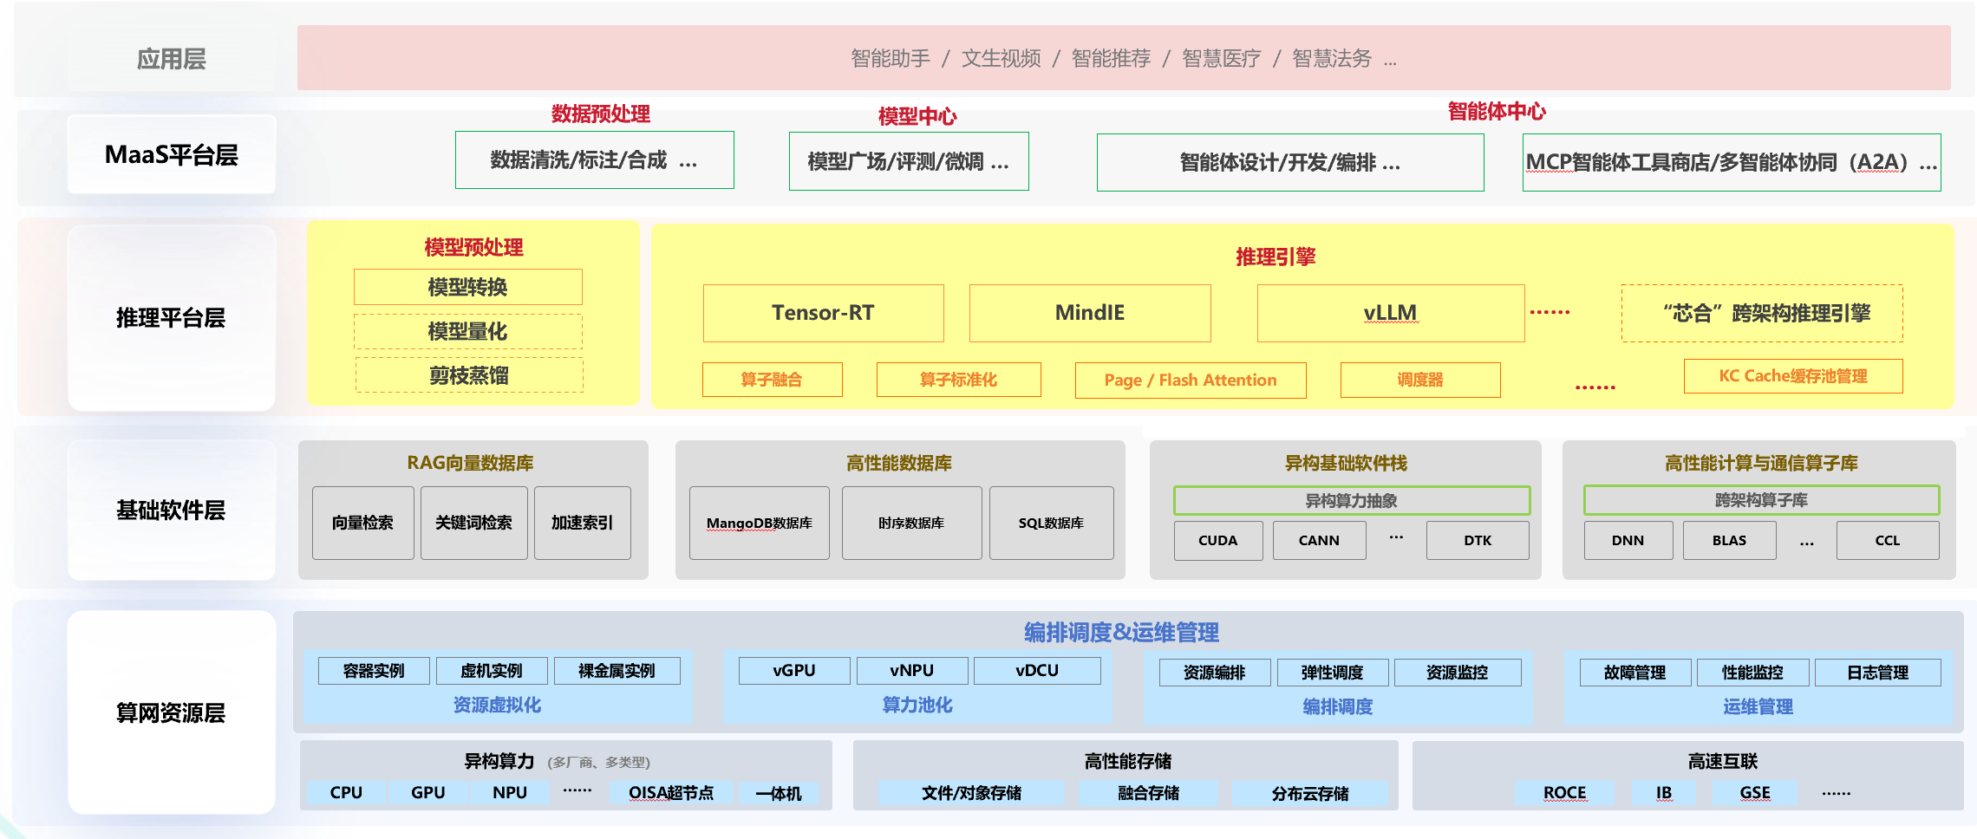Click the dashed 剪枝蒸馏 box
Screen dimensions: 1977x839
click(x=468, y=375)
